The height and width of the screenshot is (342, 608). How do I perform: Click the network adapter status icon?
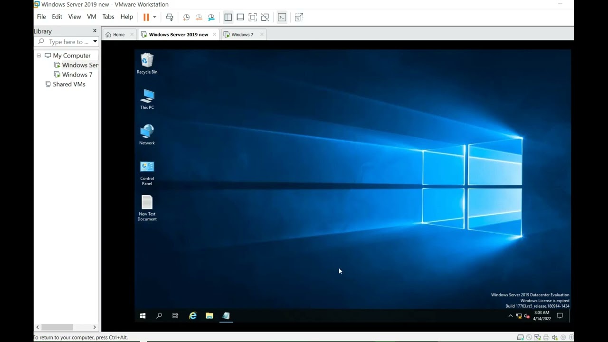[x=538, y=337]
